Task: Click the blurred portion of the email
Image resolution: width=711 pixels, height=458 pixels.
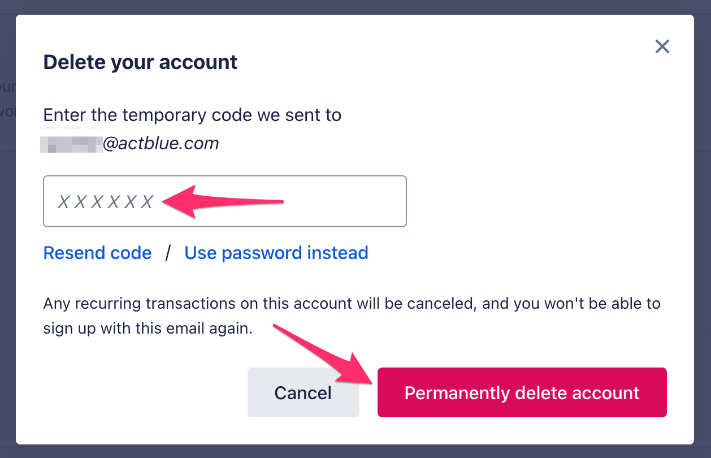Action: [71, 144]
